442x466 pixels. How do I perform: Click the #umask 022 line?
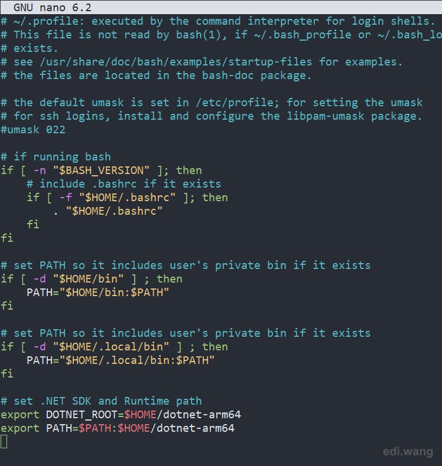click(33, 130)
